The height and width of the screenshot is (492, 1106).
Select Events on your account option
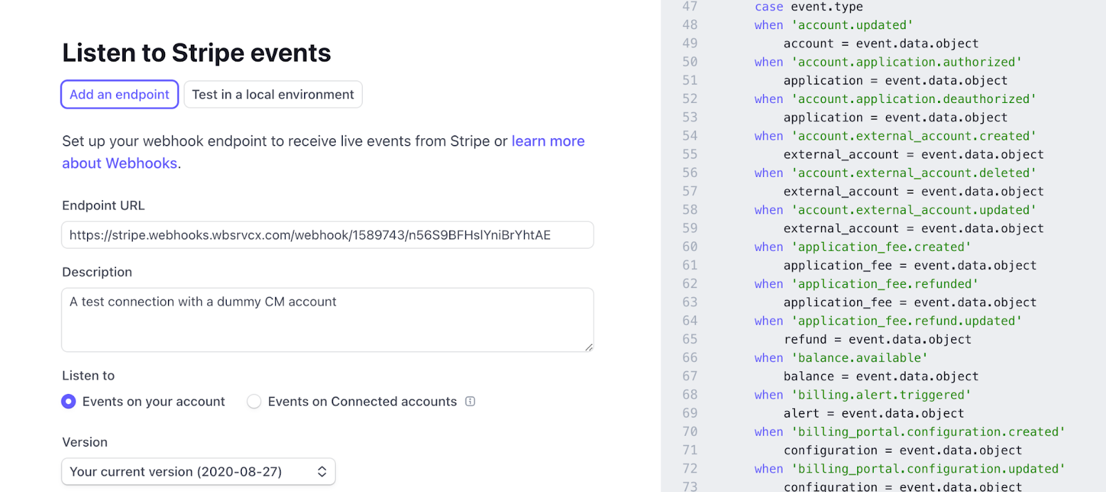[x=68, y=401]
